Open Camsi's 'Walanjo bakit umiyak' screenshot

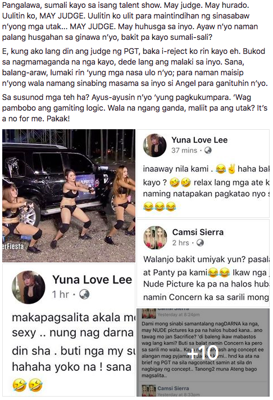(x=203, y=263)
